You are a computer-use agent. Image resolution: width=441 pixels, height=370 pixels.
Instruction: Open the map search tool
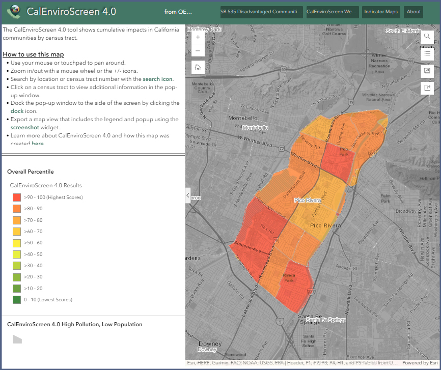427,36
